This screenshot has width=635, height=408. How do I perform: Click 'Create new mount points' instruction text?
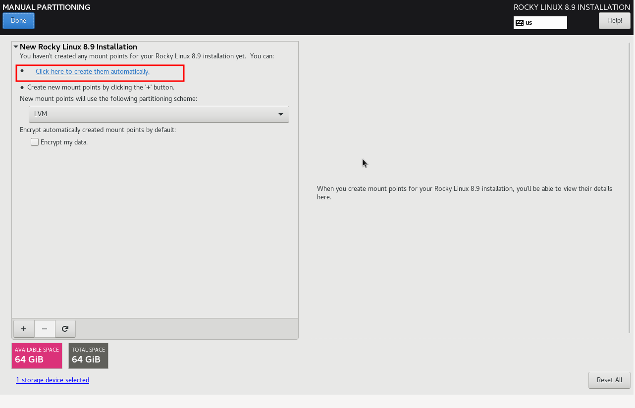[x=101, y=88]
